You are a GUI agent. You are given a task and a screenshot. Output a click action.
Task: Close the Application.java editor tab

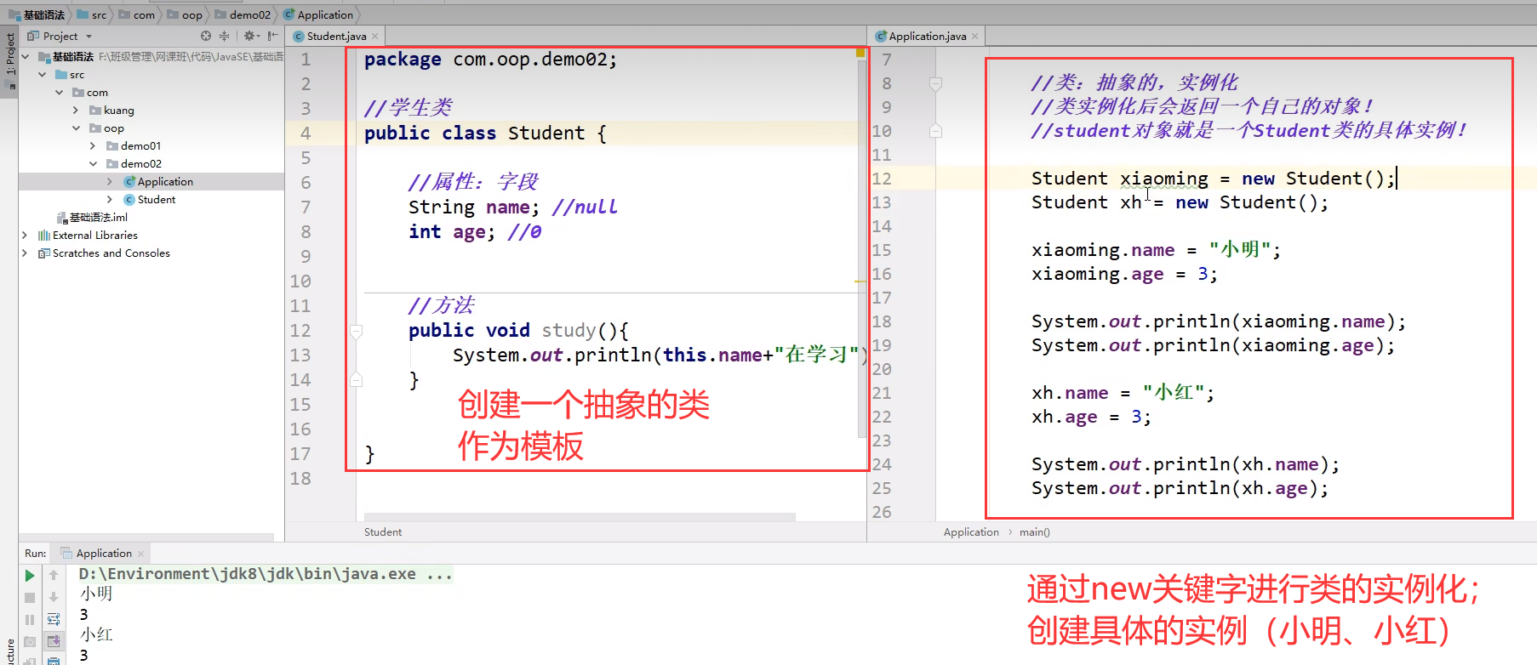point(974,37)
